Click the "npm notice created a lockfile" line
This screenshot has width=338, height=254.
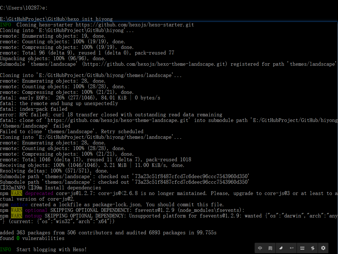(112, 205)
